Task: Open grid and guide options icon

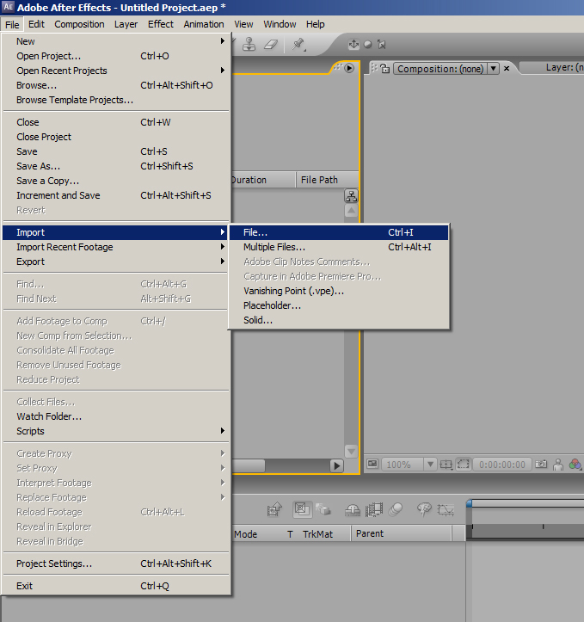Action: [446, 464]
